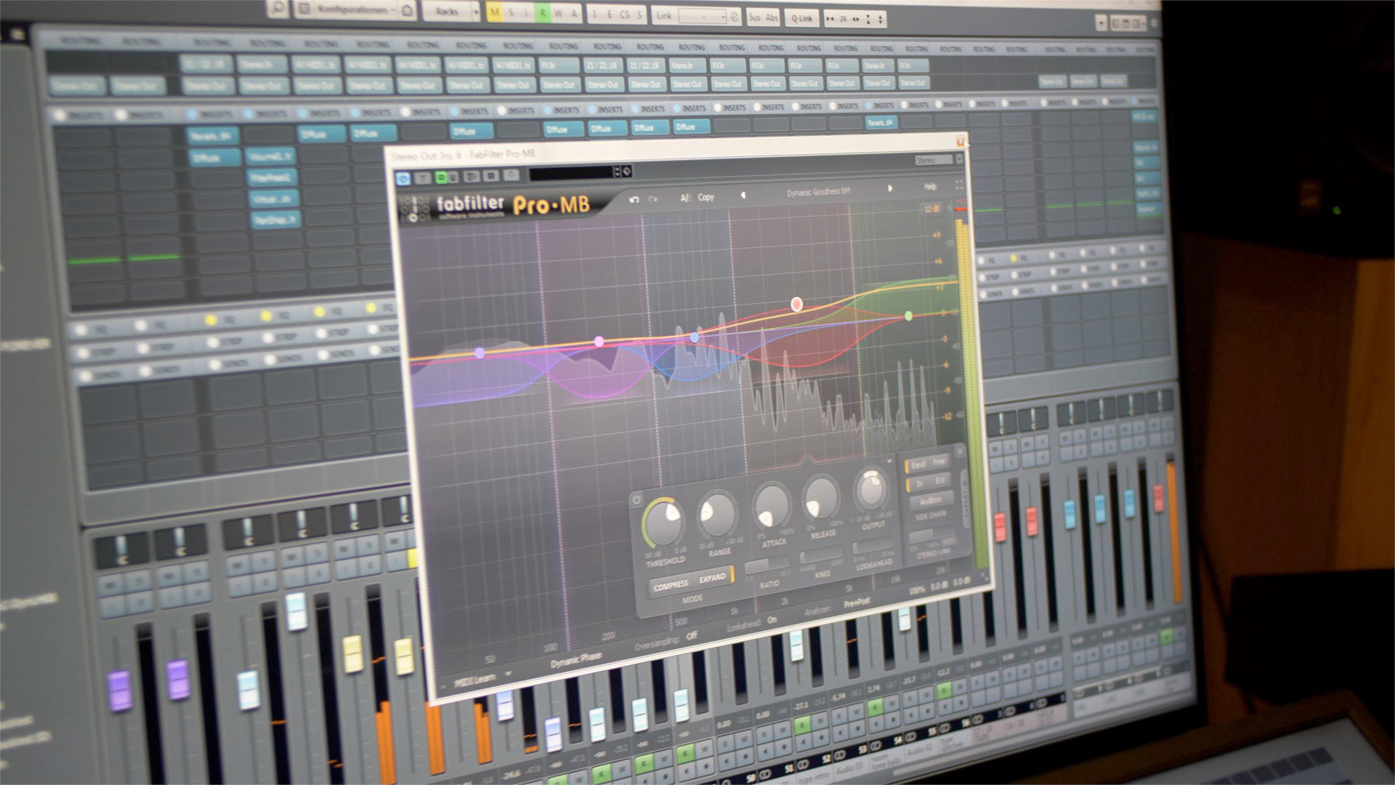
Task: Enter Pro-MB full screen mode
Action: 958,185
